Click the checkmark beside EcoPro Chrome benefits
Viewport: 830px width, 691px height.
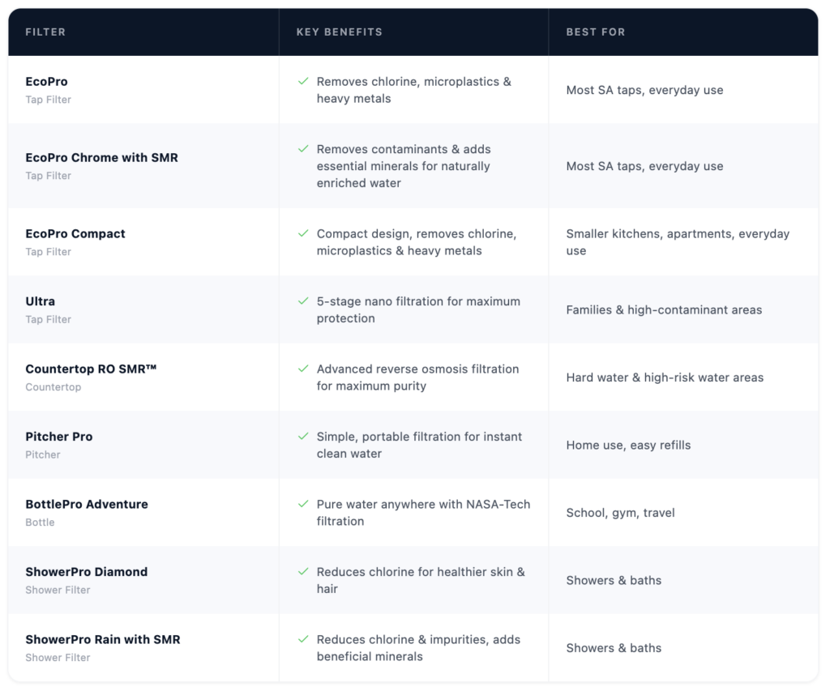(303, 149)
